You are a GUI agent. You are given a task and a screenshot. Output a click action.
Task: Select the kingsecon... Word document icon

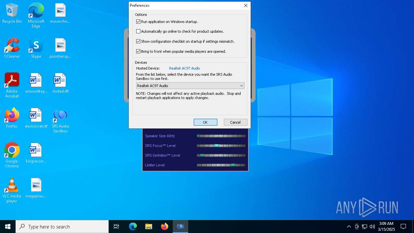click(36, 153)
